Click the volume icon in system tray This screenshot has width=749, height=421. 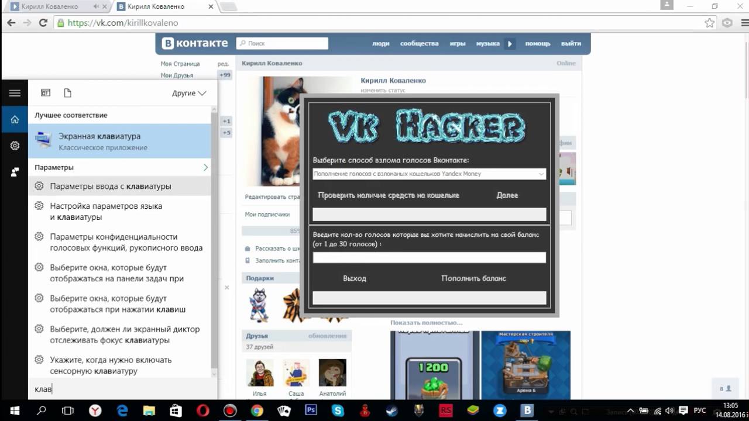669,411
